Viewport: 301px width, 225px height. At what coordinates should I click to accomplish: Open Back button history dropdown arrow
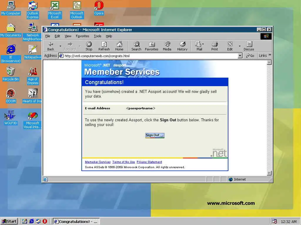click(60, 46)
